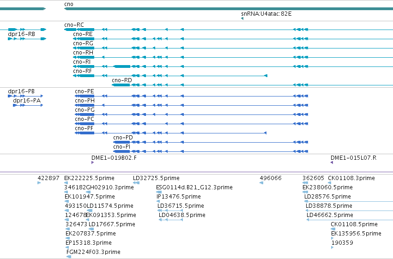393x259 pixels.
Task: Click the LD36715.5prime EST label
Action: pos(181,206)
